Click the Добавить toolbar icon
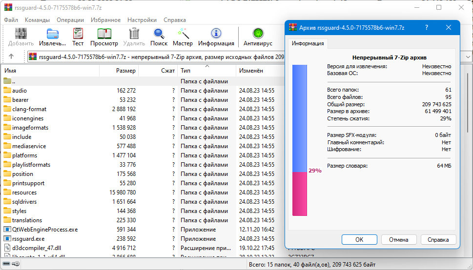This screenshot has width=473, height=270. click(x=21, y=34)
